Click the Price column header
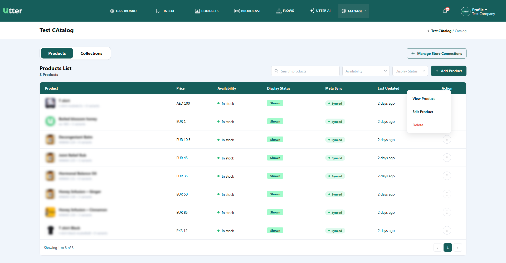Screen dimensions: 506x263 [180, 88]
